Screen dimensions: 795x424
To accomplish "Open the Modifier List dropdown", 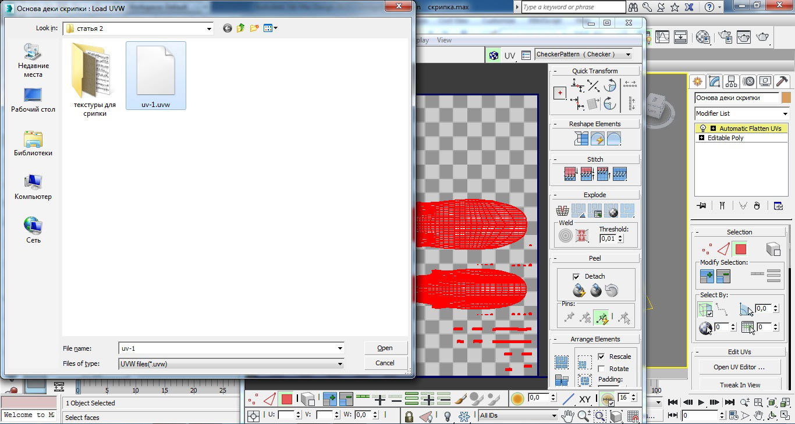I will (x=743, y=113).
